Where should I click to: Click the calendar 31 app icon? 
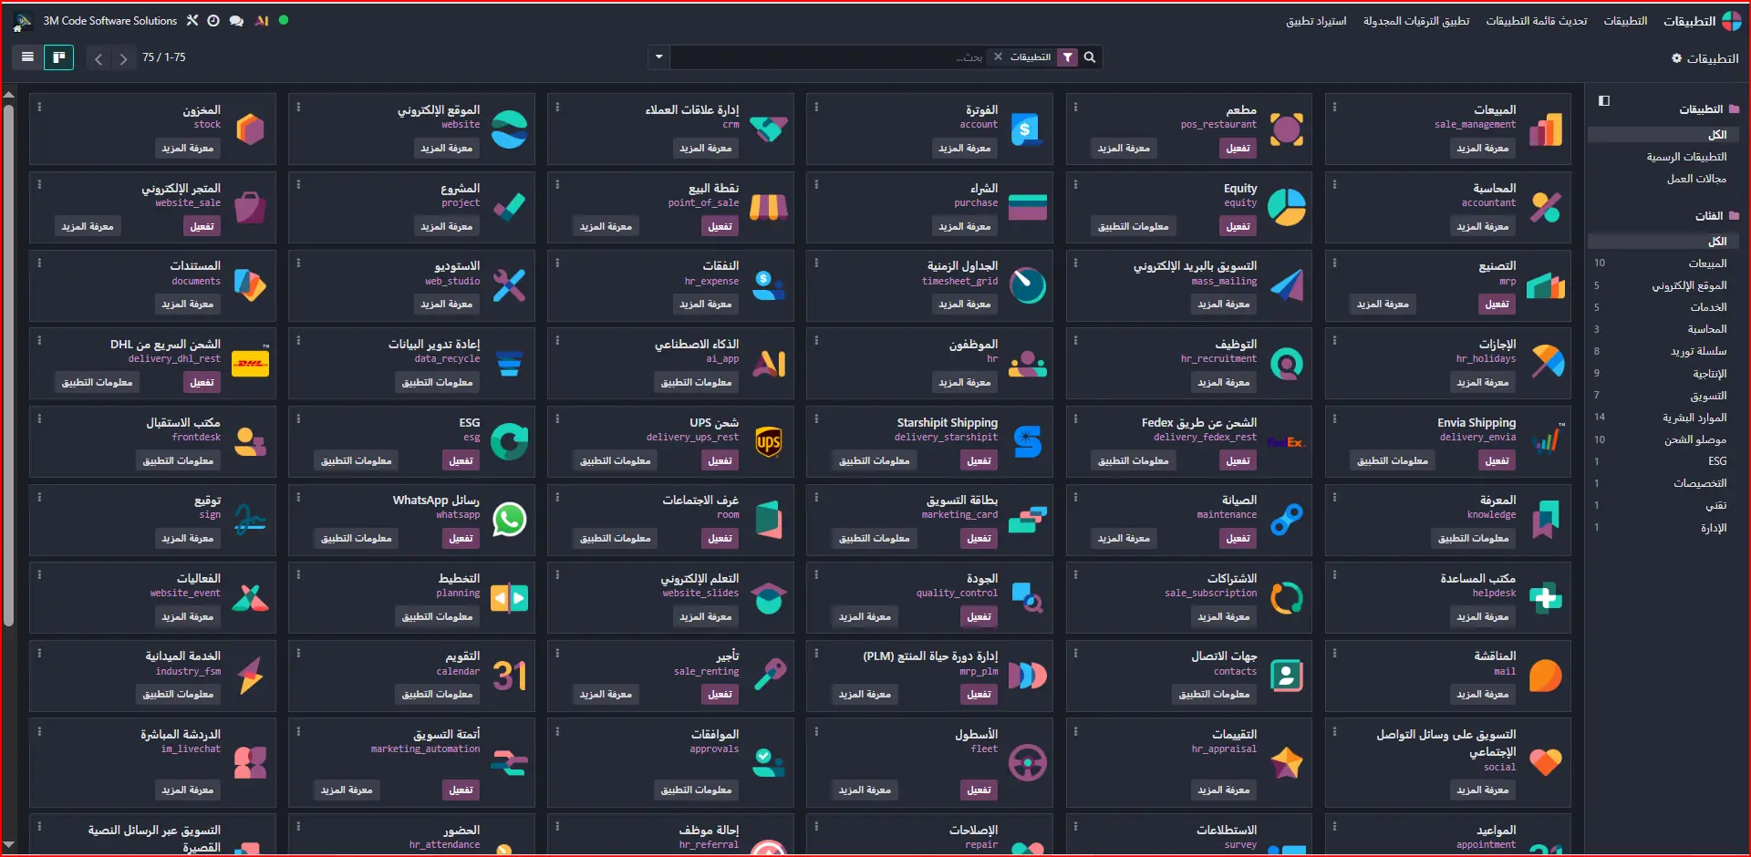[509, 676]
